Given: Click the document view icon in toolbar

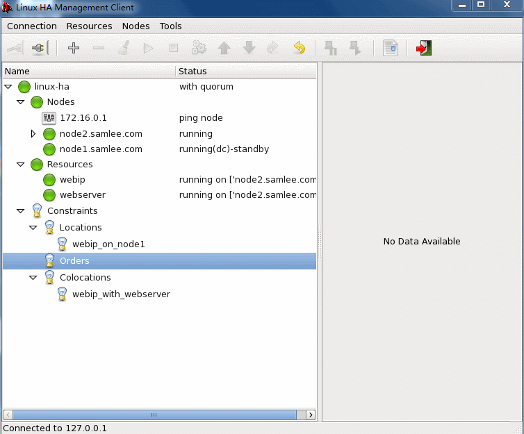Looking at the screenshot, I should click(x=391, y=48).
